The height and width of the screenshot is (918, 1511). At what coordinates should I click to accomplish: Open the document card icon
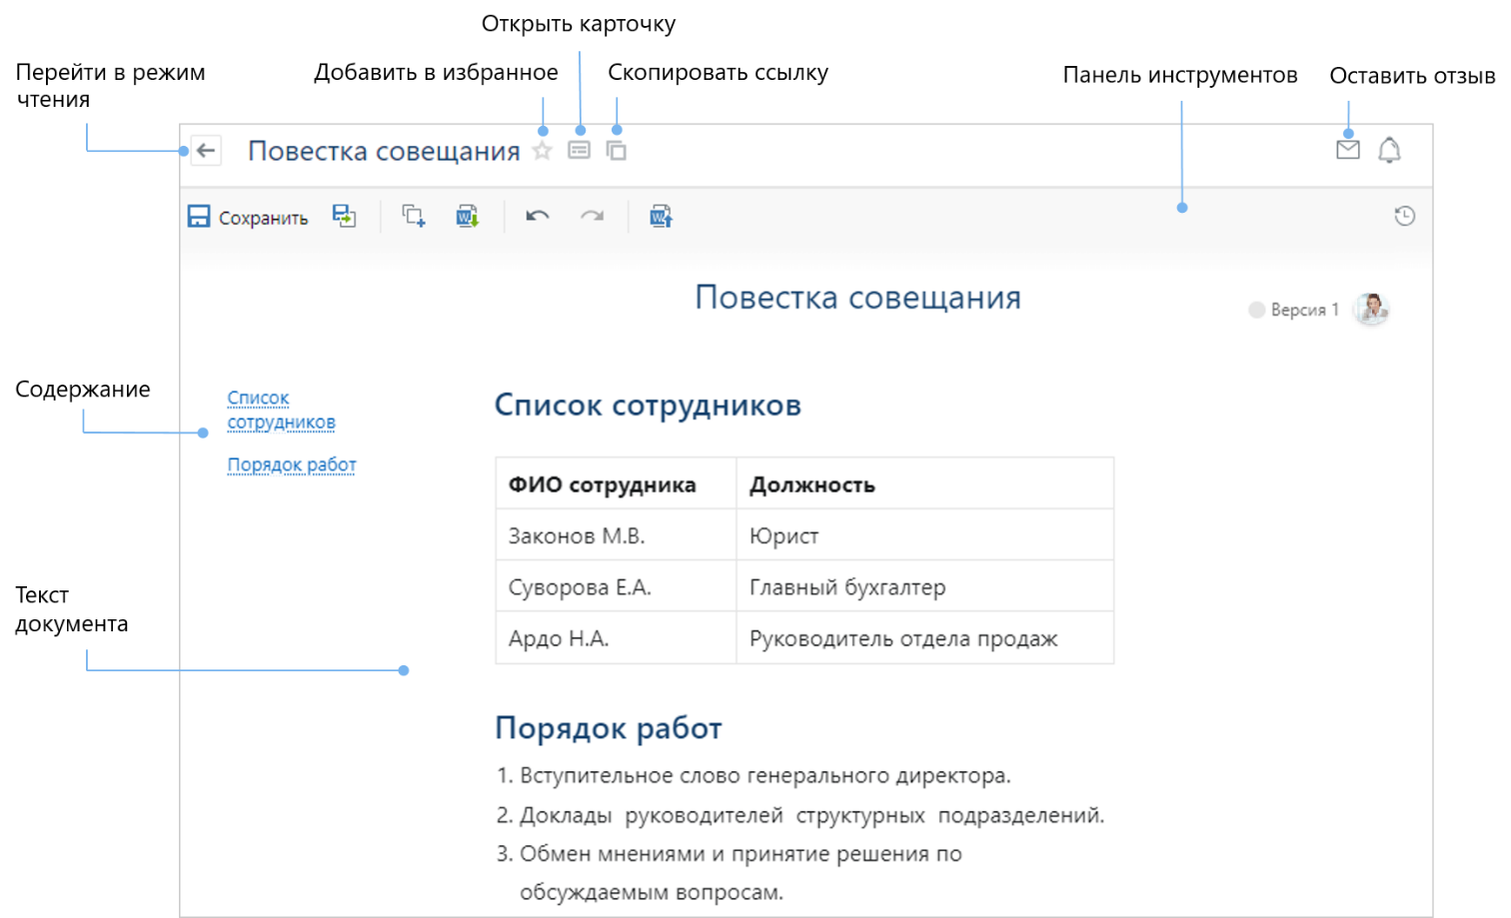coord(579,151)
